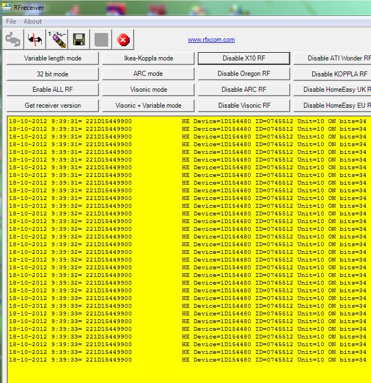
Task: Click the clear-log eraser icon
Action: 57,40
